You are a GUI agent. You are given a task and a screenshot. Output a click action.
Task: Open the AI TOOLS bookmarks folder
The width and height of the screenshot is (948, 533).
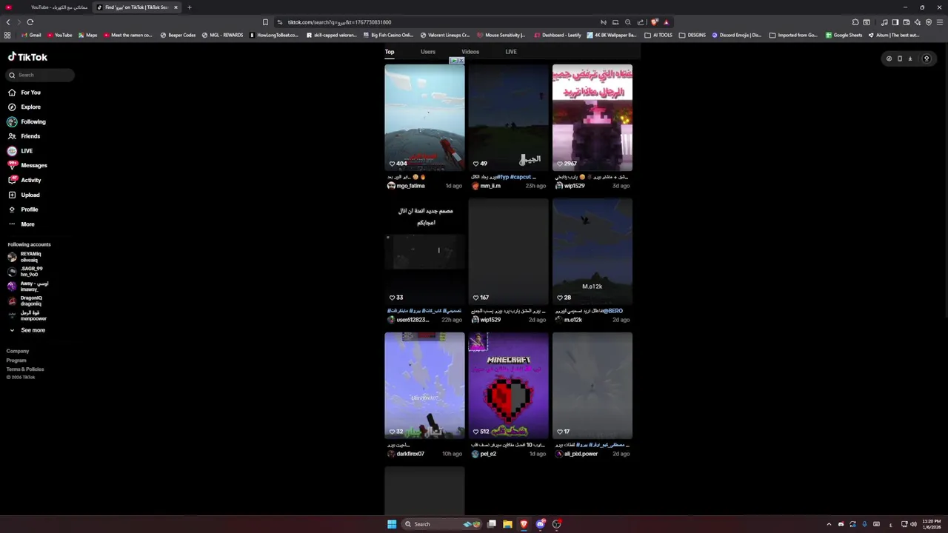658,35
